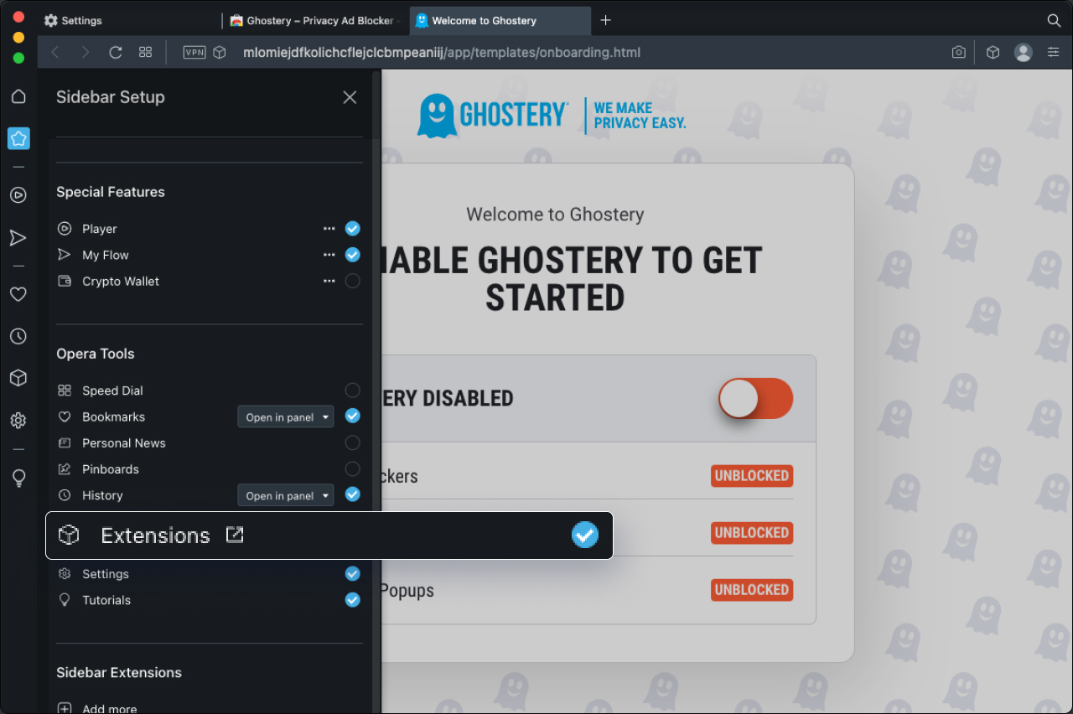Open the History clock icon in sidebar
This screenshot has width=1073, height=714.
[18, 336]
